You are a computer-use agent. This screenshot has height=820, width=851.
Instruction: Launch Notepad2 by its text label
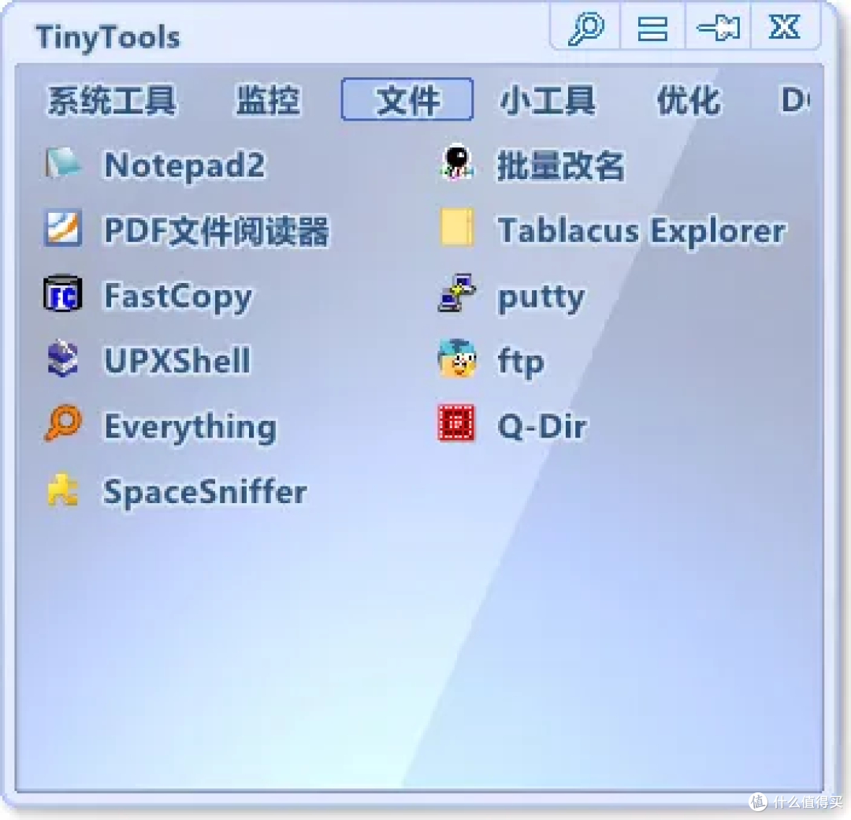click(184, 166)
